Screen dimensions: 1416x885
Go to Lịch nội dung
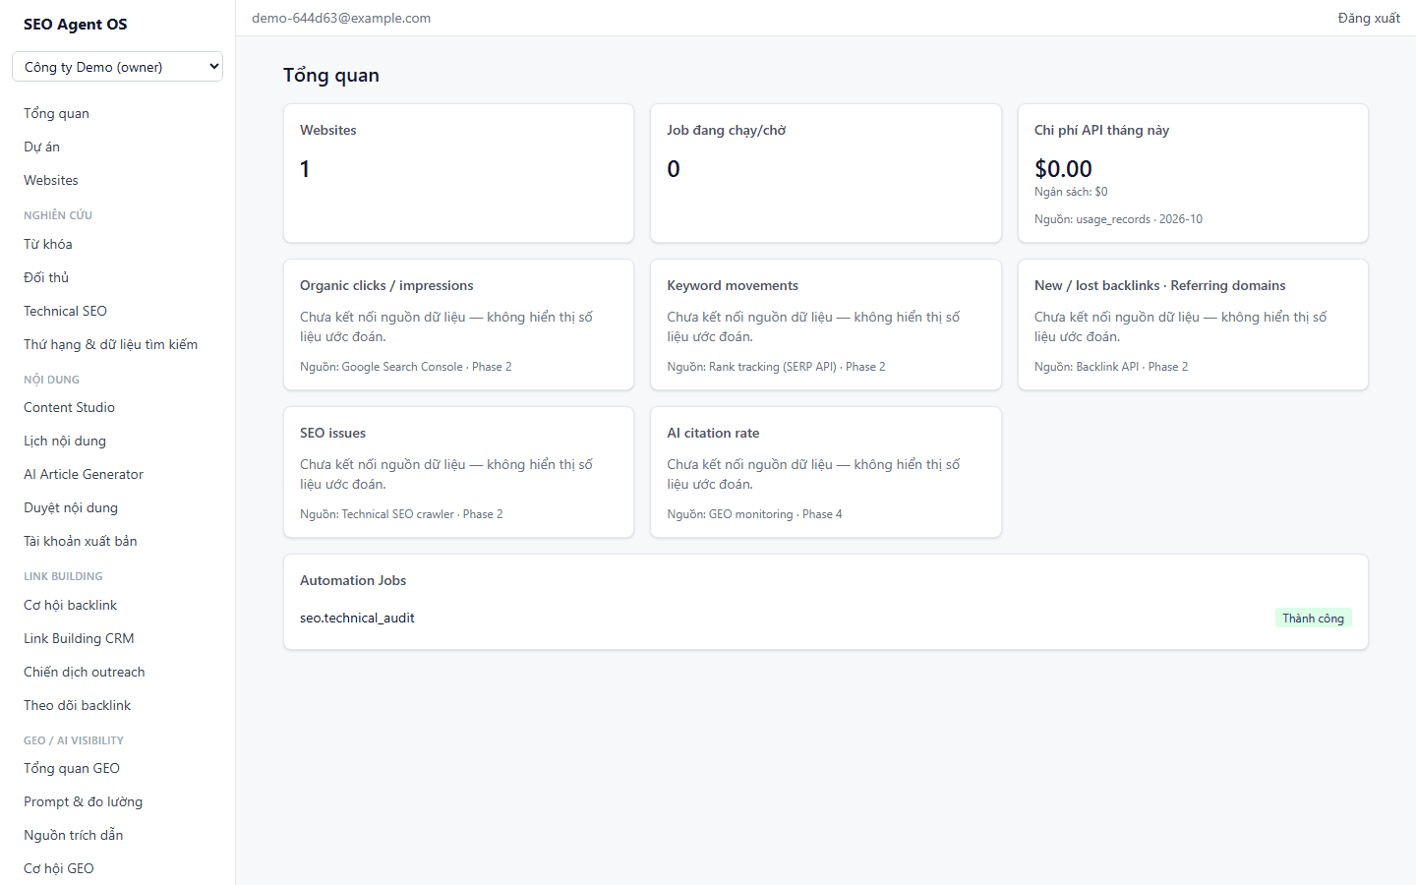pyautogui.click(x=65, y=441)
